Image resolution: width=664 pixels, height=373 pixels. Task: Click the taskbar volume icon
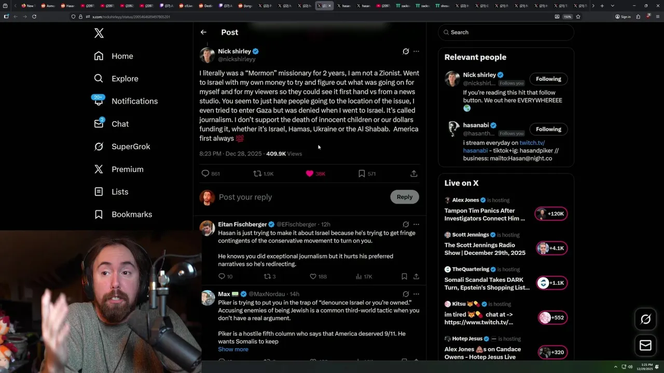(630, 367)
